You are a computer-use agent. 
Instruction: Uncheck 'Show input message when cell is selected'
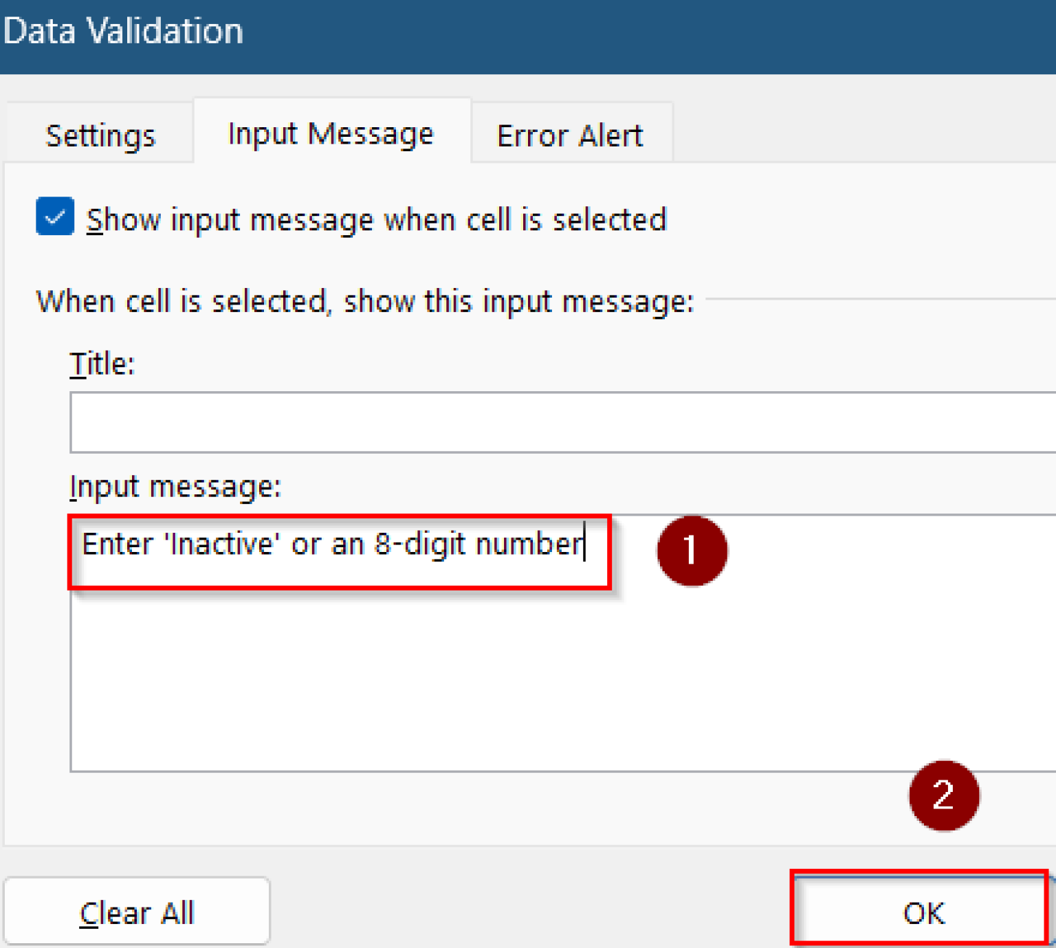coord(54,217)
